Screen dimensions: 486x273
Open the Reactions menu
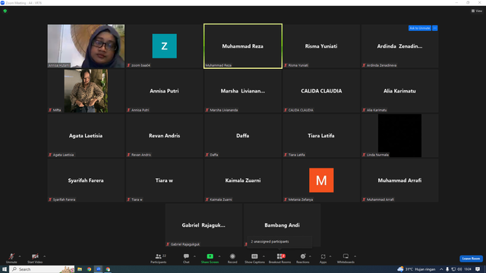303,258
